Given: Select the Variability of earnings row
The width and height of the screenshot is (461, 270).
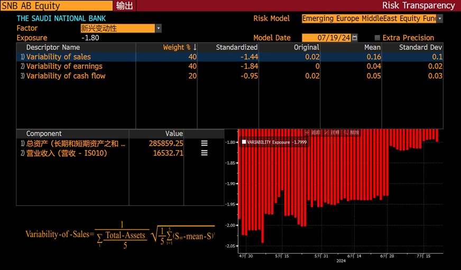Looking at the screenshot, I should coord(229,66).
